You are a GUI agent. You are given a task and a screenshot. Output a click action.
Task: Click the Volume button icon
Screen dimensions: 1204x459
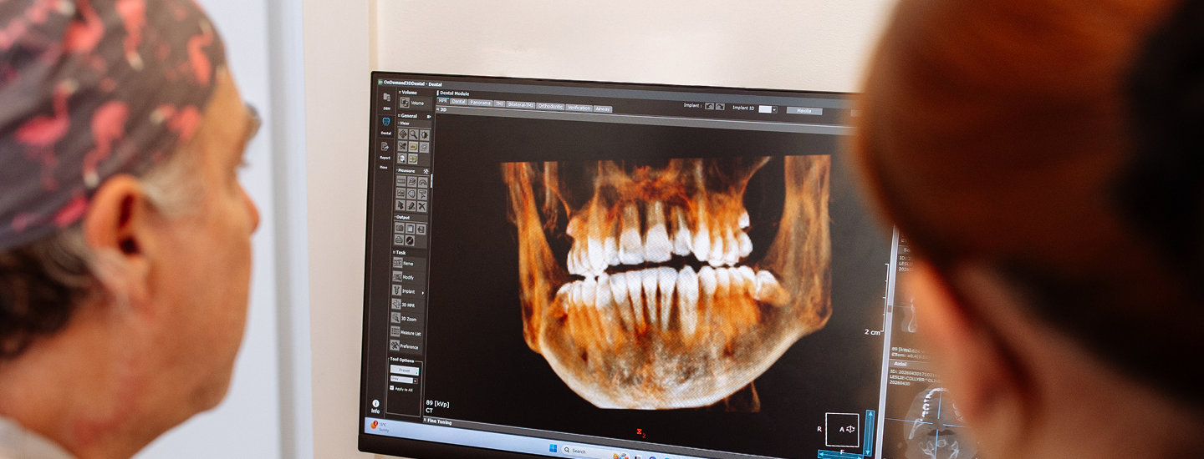[405, 103]
